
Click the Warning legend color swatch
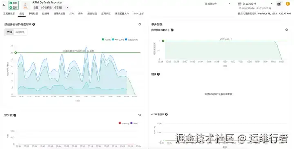click(120, 123)
